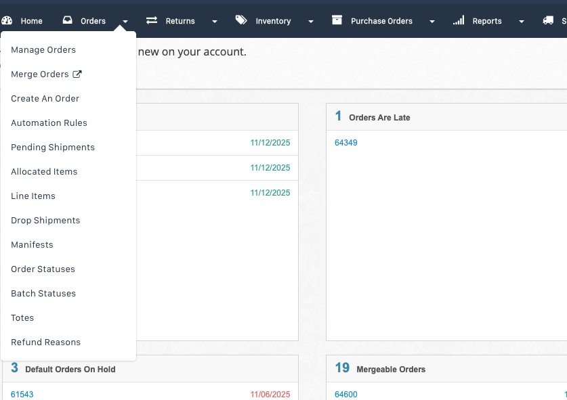Collapse the Orders dropdown arrow
The height and width of the screenshot is (400, 567).
pos(125,22)
